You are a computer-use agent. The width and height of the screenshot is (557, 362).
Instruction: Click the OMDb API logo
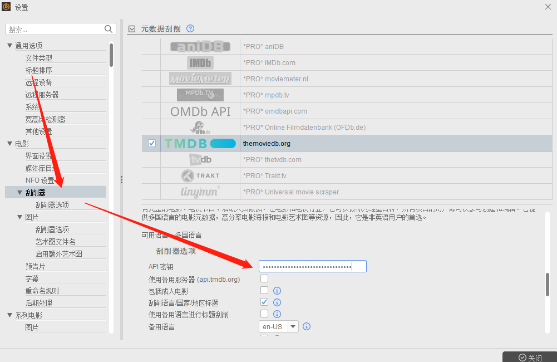point(200,111)
